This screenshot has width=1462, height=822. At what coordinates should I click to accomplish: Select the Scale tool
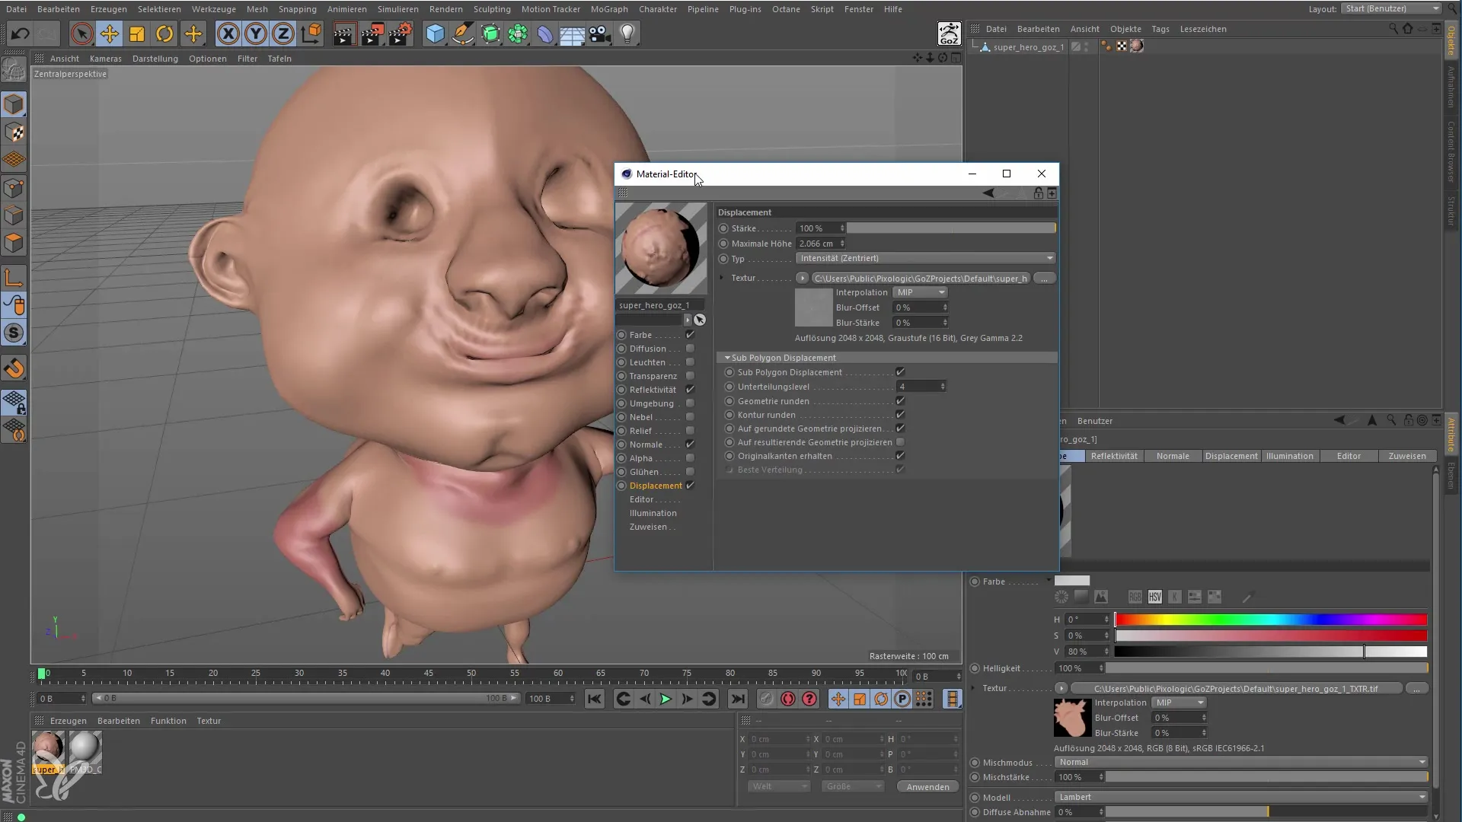[x=137, y=33]
